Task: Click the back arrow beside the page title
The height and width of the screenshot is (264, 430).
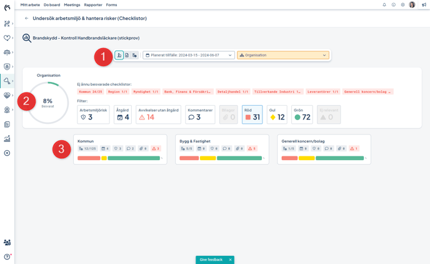Action: pos(26,19)
